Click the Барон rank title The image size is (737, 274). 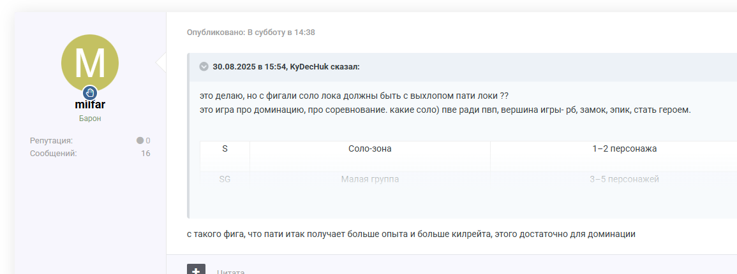click(x=90, y=119)
